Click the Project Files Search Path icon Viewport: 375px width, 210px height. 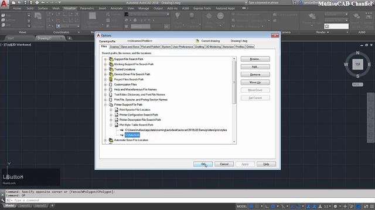click(x=111, y=79)
